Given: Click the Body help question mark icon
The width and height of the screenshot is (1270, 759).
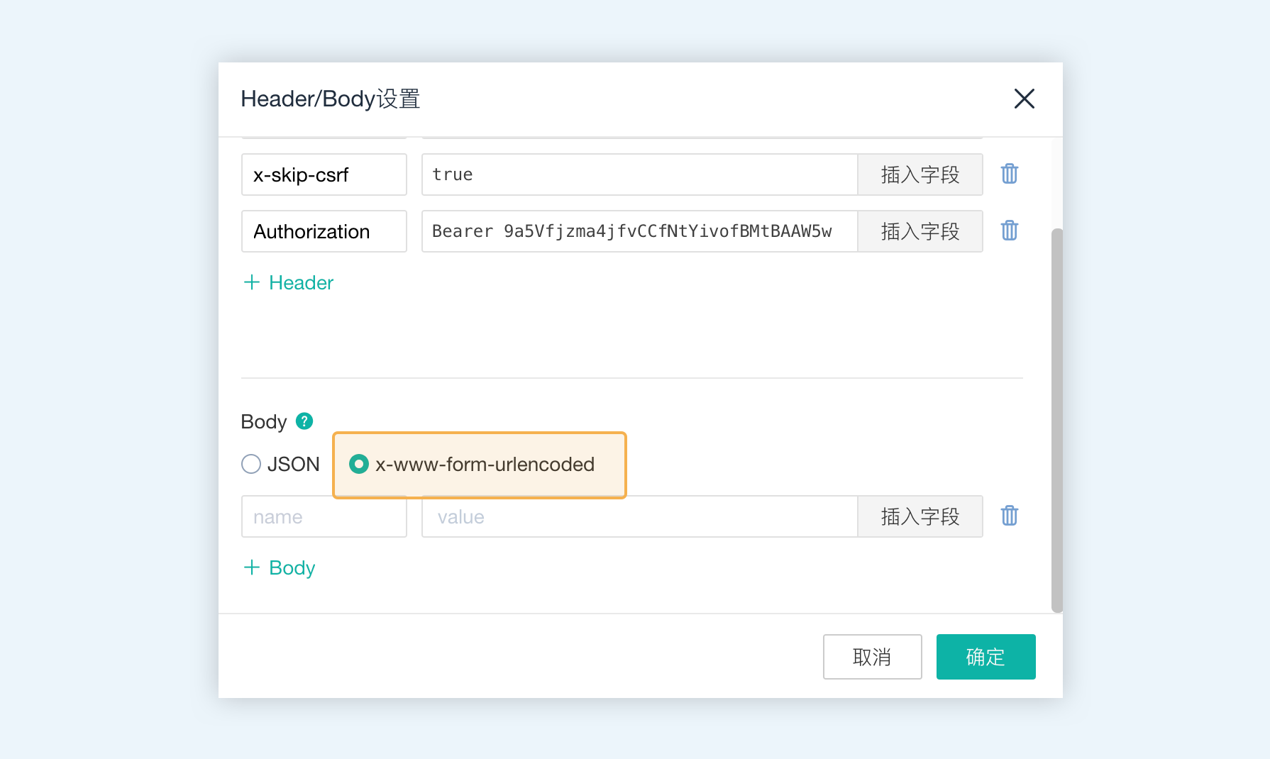Looking at the screenshot, I should [304, 421].
